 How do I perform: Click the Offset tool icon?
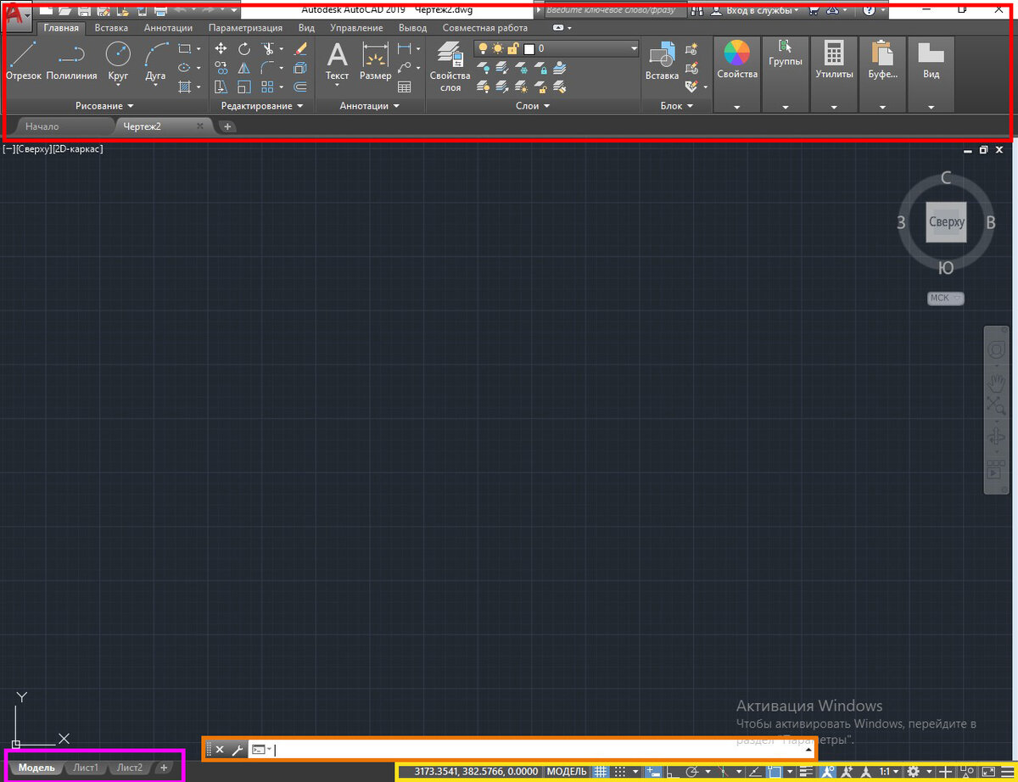[300, 87]
